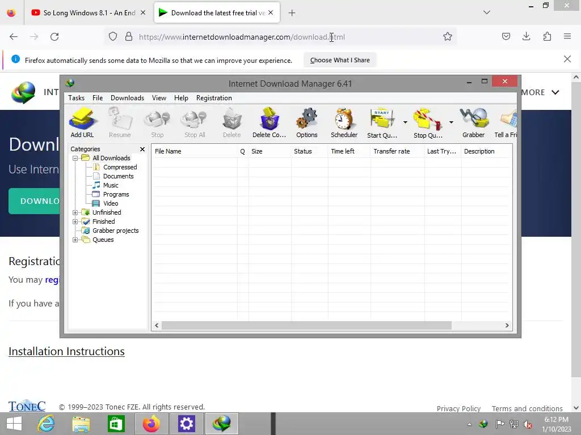Click the list's scroll left arrow
This screenshot has height=435, width=581.
coord(157,326)
